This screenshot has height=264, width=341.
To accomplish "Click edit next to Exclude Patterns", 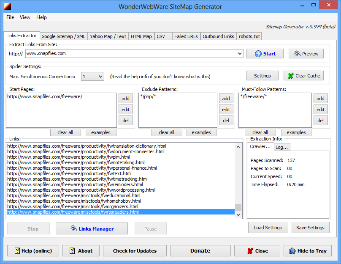I will tap(226, 110).
